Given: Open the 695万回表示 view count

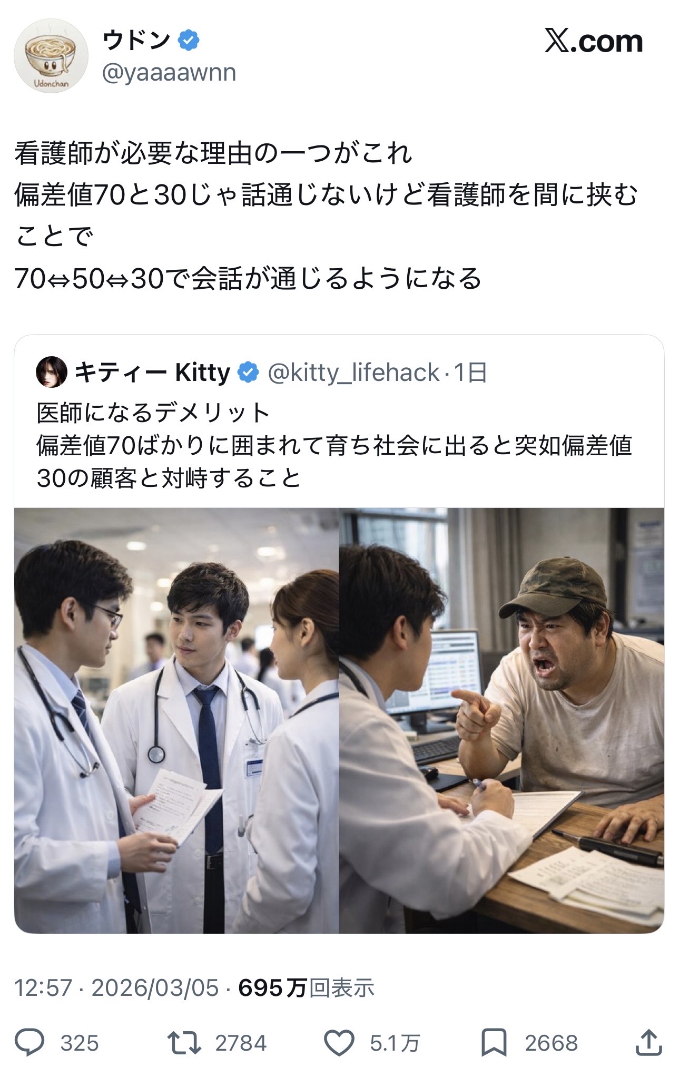Looking at the screenshot, I should coord(306,988).
